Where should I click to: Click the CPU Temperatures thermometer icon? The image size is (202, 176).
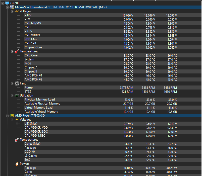click(17, 140)
